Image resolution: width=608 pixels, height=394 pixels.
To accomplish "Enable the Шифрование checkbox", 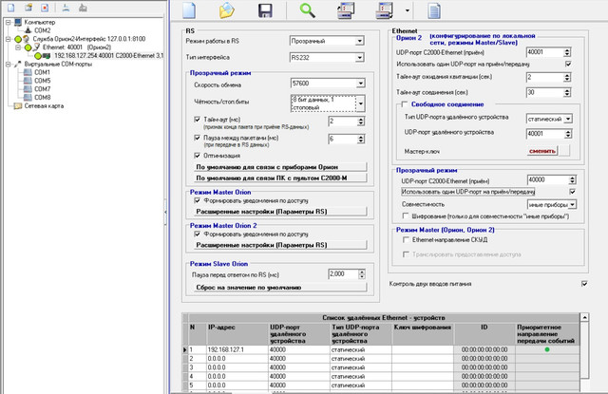I will click(406, 216).
